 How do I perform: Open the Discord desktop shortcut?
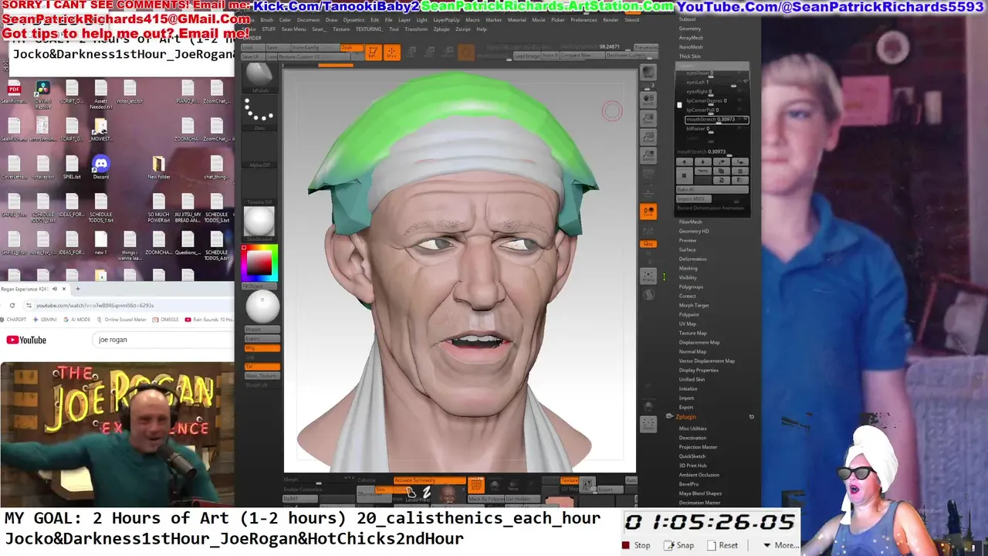click(101, 167)
